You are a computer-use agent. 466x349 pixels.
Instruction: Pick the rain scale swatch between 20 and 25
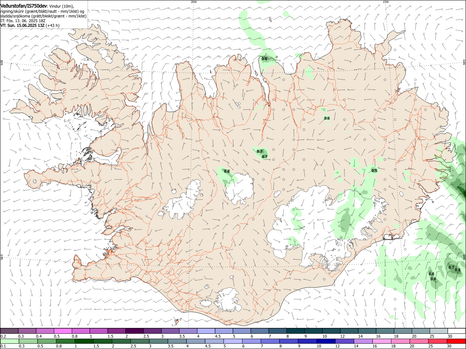[x=419, y=341]
